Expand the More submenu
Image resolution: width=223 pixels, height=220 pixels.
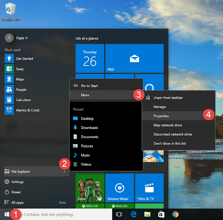(x=106, y=95)
